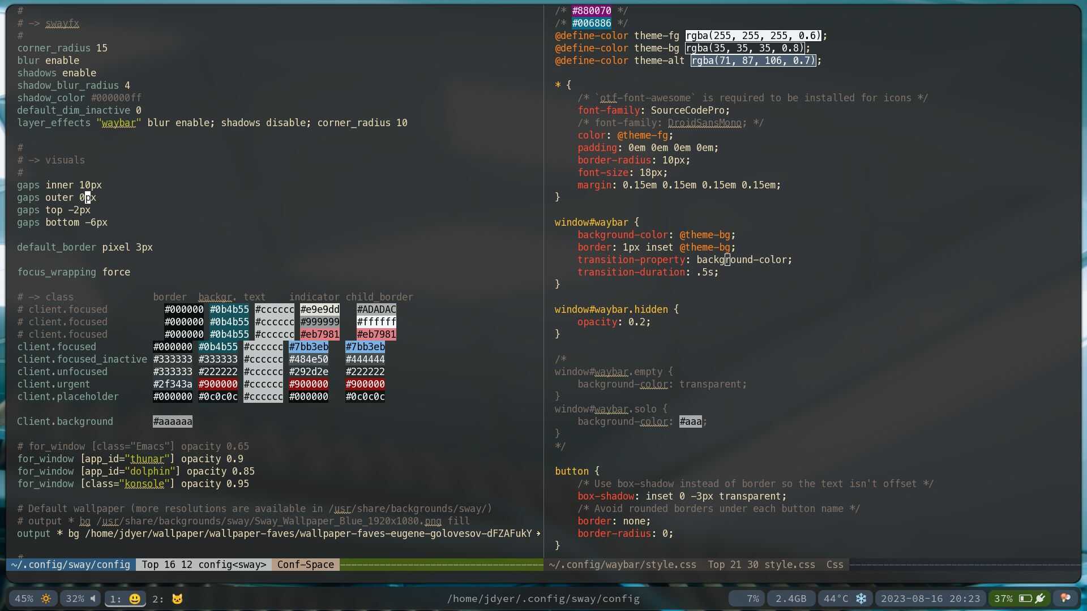The image size is (1087, 611).
Task: Click the #7bb3eb indicator swatch for client.focused
Action: click(309, 347)
